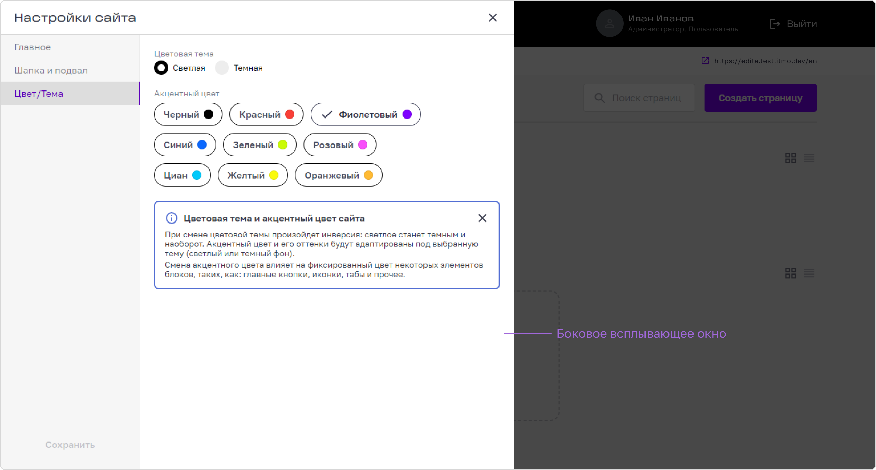
Task: Choose the Оранжевый accent color
Action: (x=338, y=175)
